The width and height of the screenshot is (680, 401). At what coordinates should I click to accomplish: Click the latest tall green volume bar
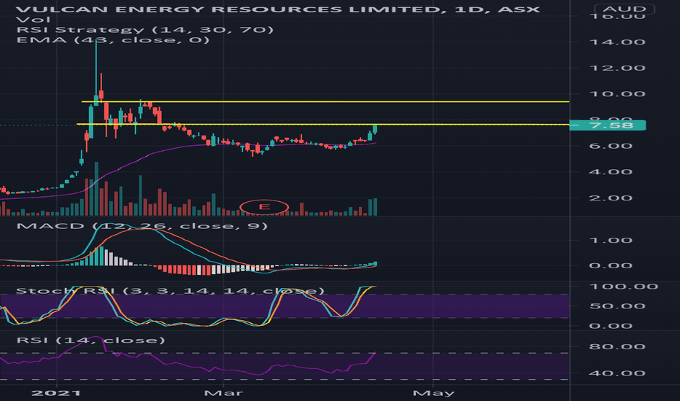coord(375,207)
